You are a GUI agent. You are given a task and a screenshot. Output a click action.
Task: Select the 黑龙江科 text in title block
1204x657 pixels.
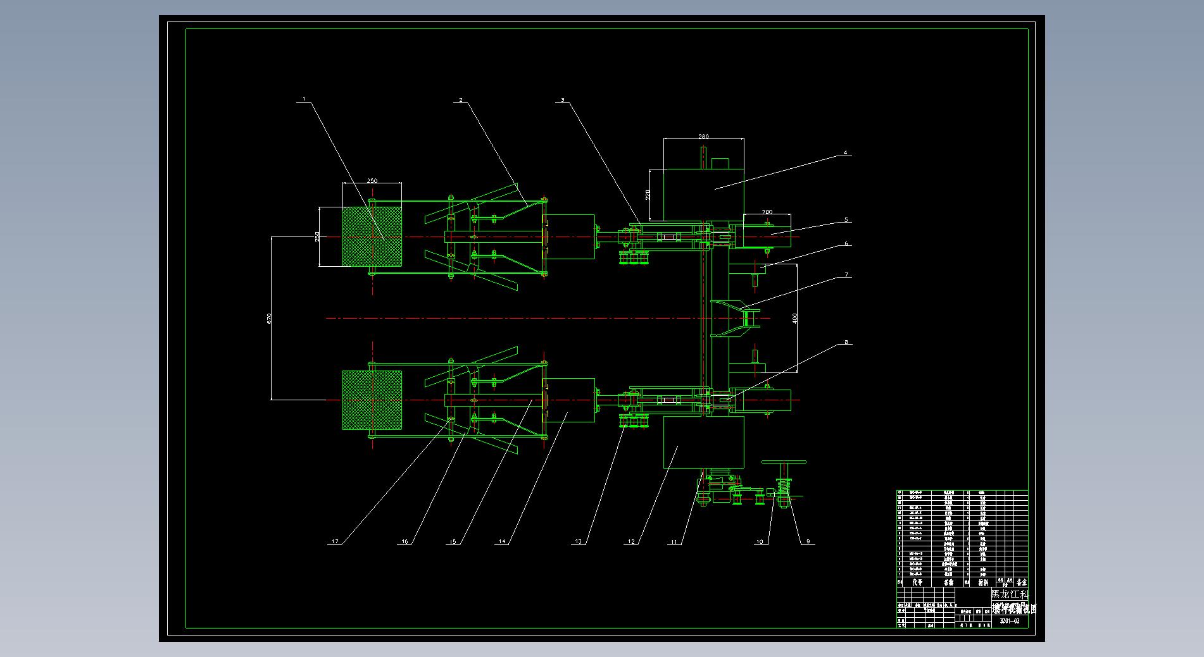(x=1009, y=594)
